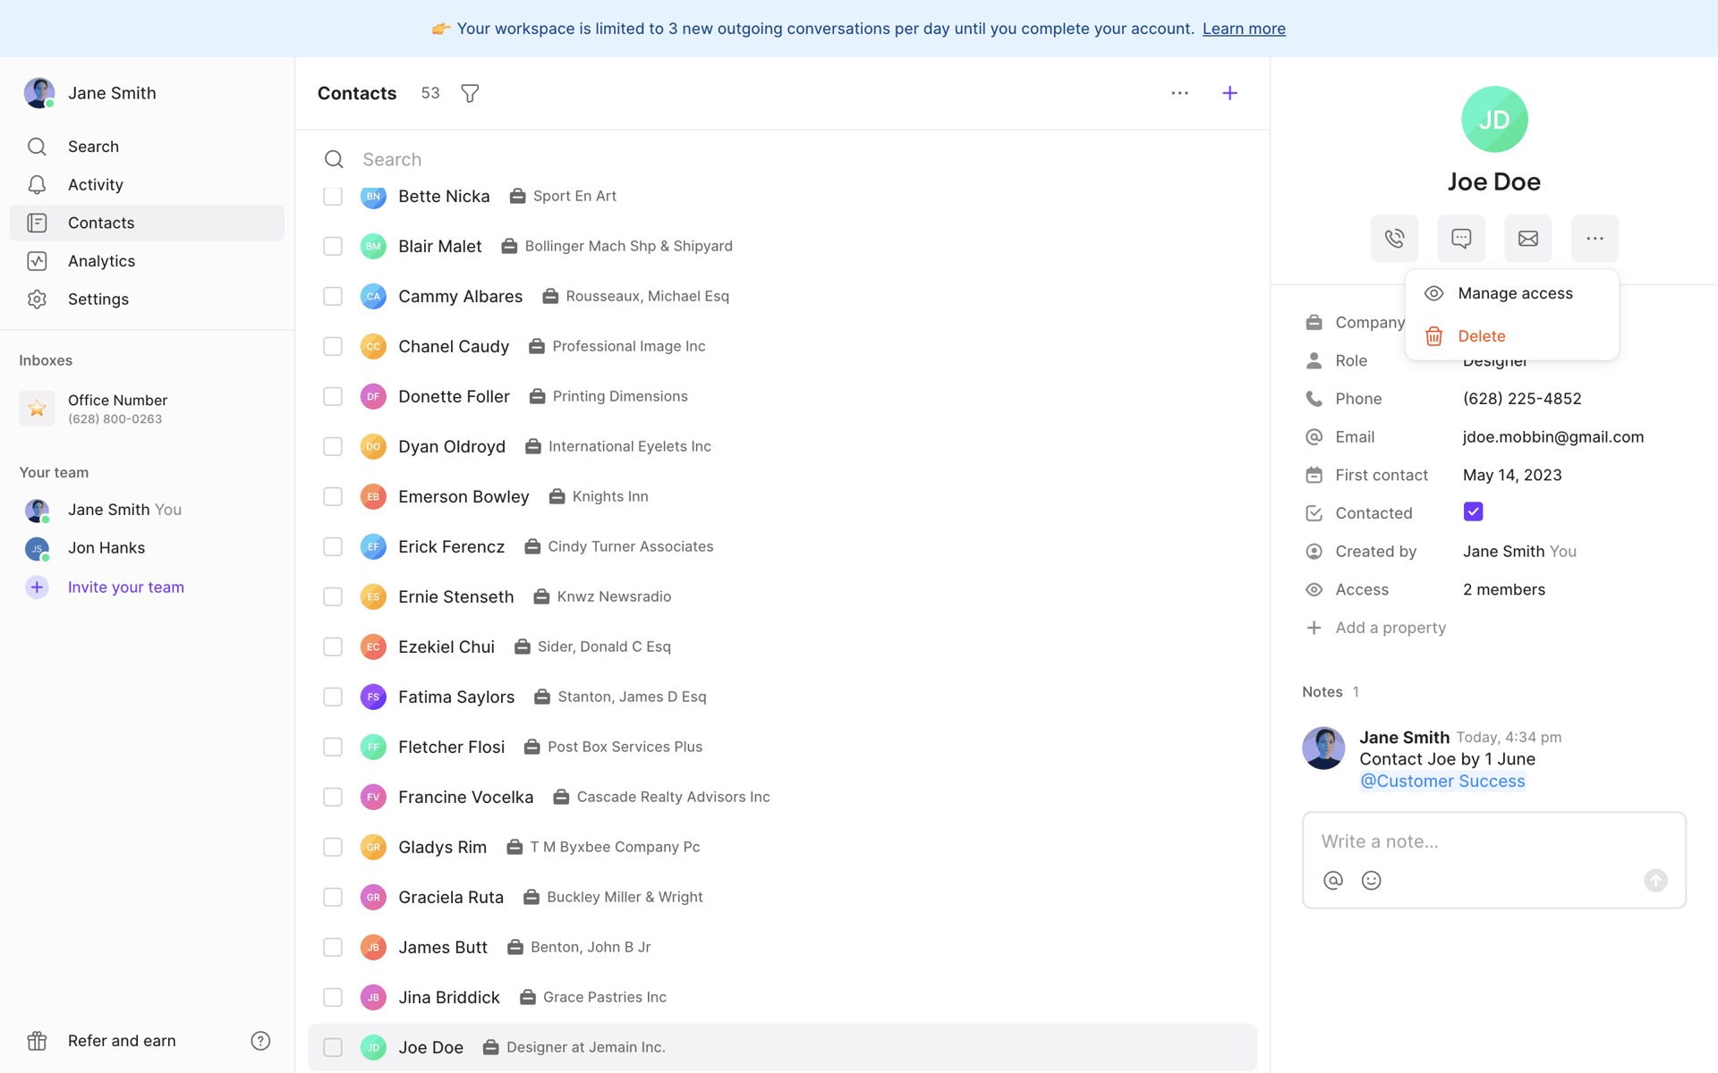The image size is (1718, 1073).
Task: Add a new contact with the plus icon
Action: (1230, 93)
